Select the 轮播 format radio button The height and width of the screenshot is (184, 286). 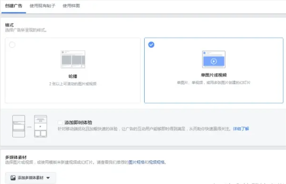pos(12,45)
